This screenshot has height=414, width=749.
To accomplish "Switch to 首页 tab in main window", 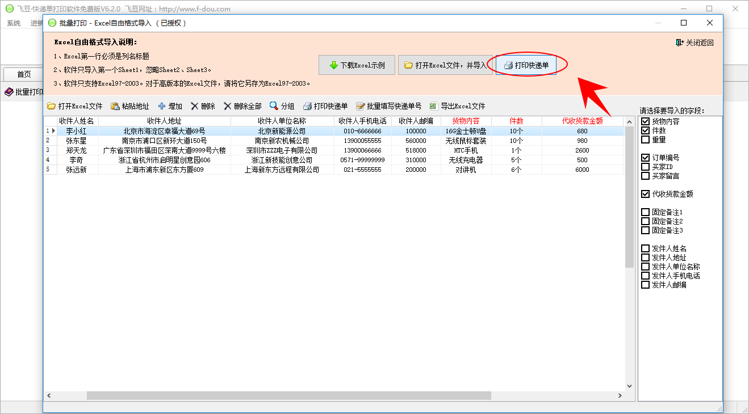I will [24, 74].
